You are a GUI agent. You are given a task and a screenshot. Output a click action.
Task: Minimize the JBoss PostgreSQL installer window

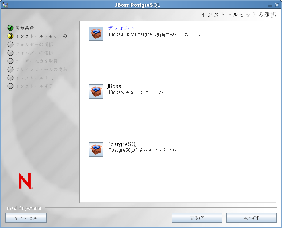269,5
